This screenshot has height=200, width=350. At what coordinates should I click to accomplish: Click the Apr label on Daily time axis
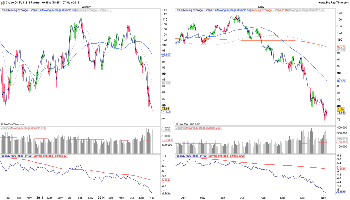point(183,197)
